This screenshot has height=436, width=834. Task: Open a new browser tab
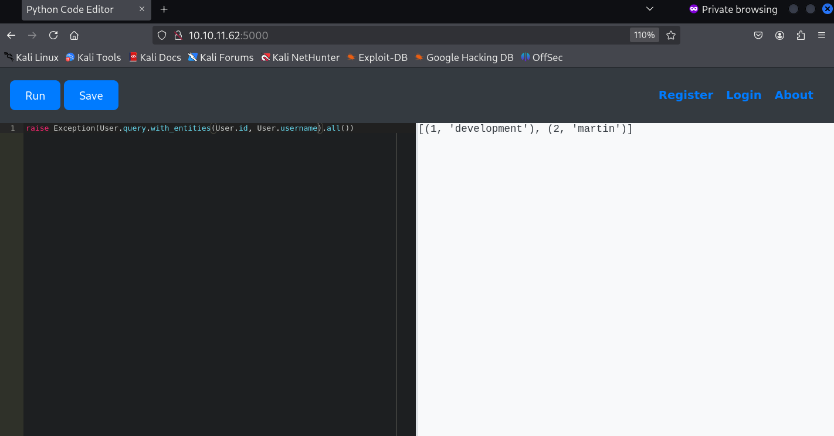[164, 9]
